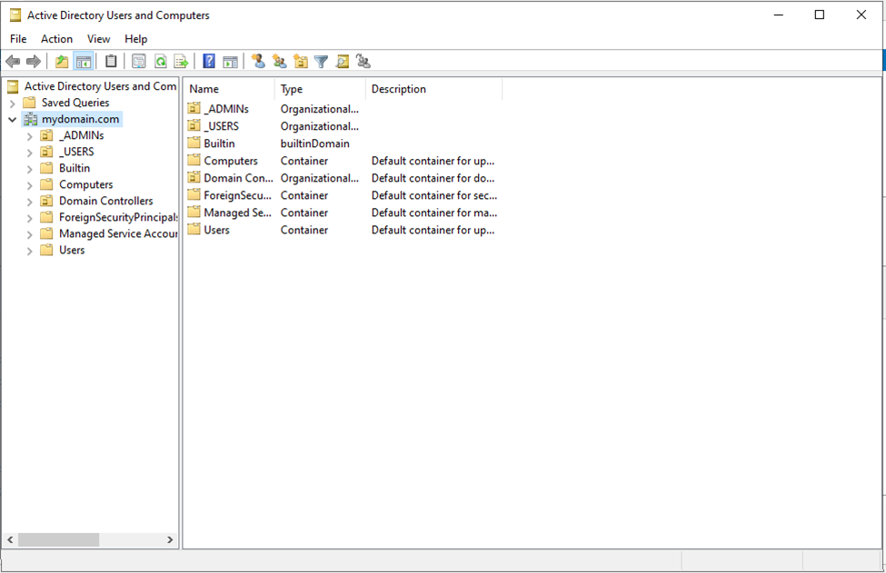Sort by the Type column header

pyautogui.click(x=321, y=89)
